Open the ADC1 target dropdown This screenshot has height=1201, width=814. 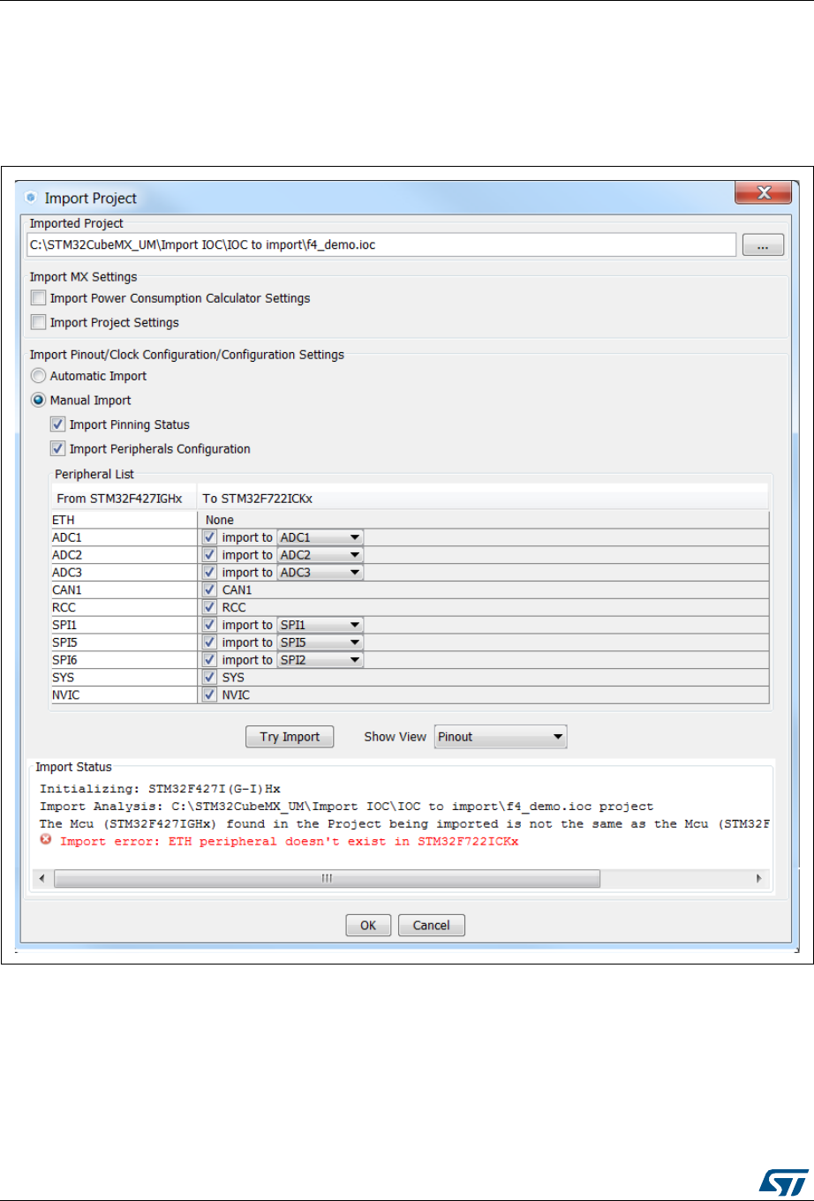tap(320, 537)
